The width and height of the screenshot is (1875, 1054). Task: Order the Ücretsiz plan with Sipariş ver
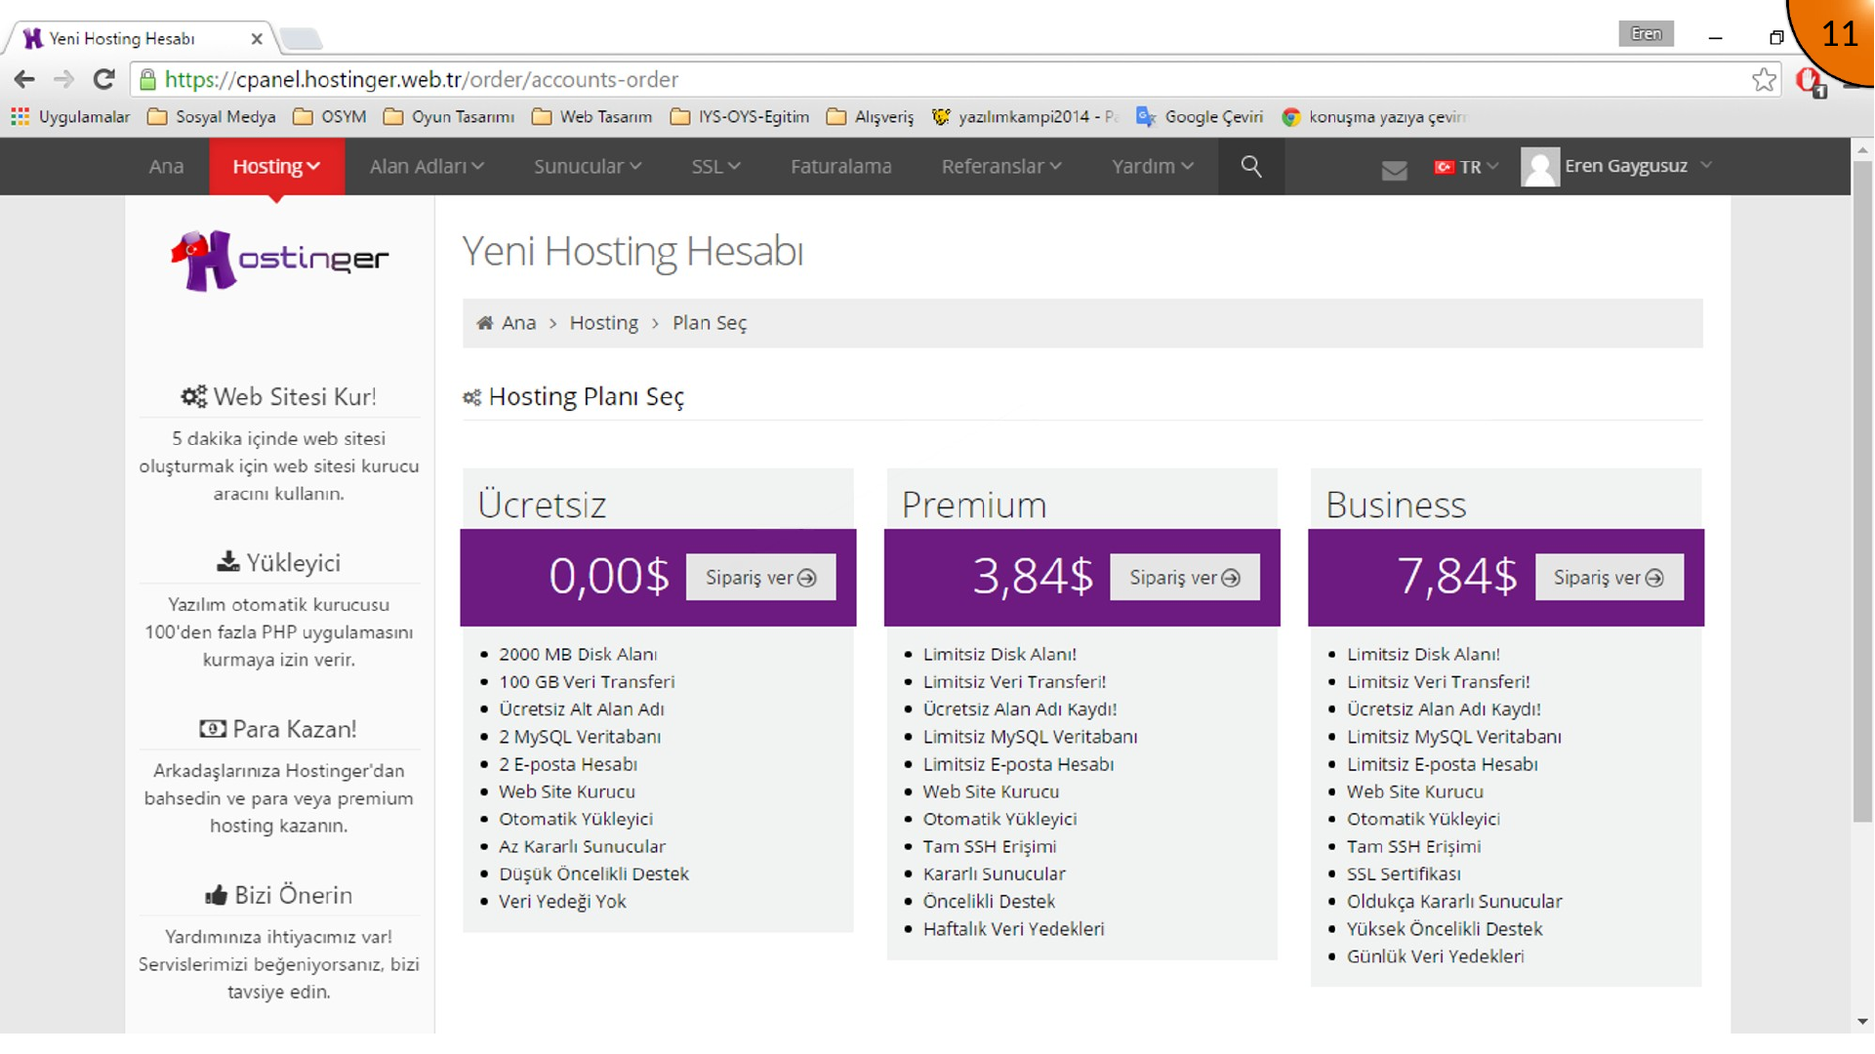pyautogui.click(x=760, y=578)
